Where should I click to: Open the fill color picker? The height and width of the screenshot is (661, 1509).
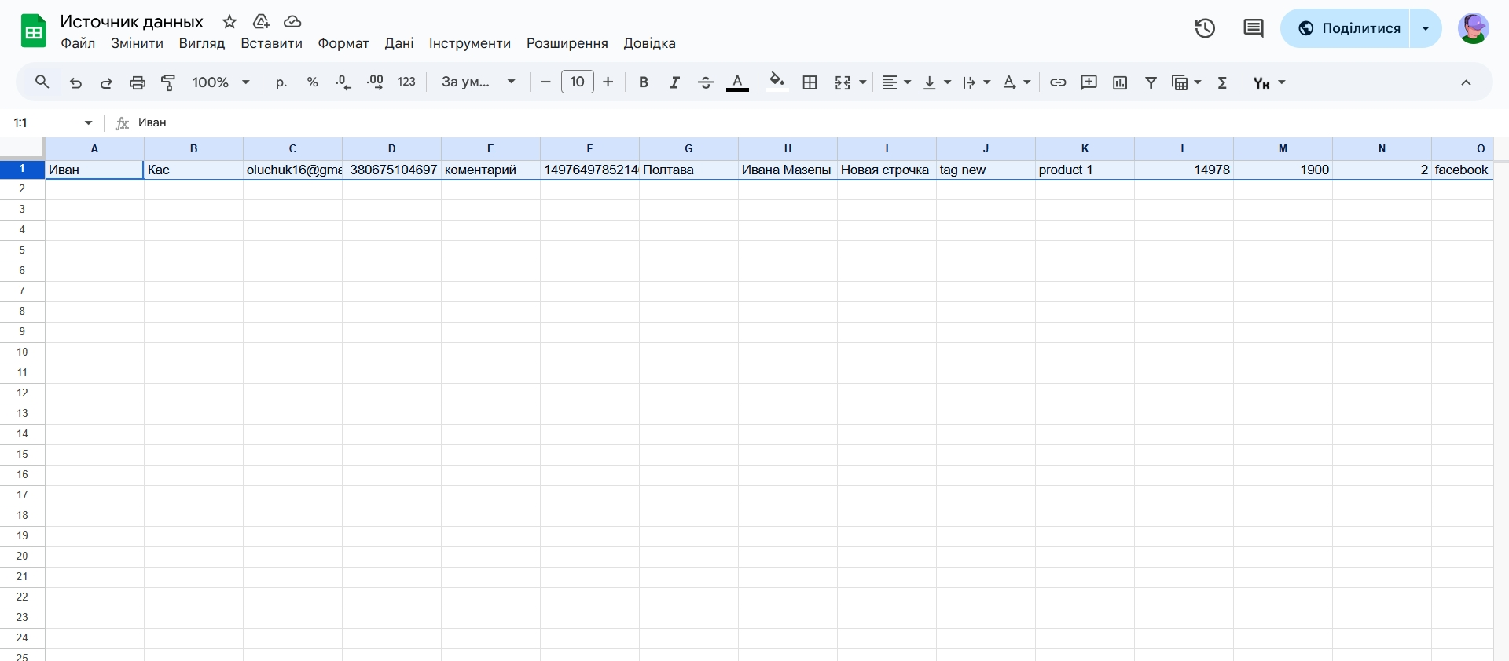click(x=777, y=82)
